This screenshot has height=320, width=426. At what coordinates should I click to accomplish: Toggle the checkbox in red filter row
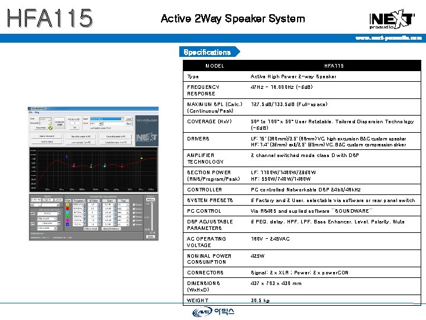[x=134, y=209]
